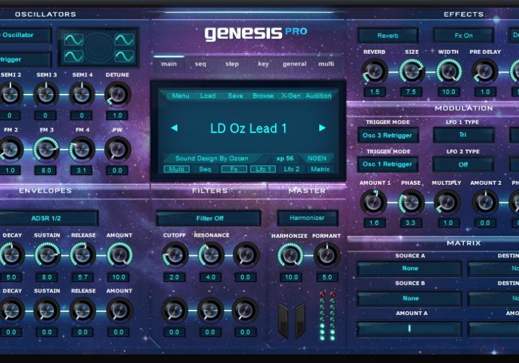
Task: Click the NGEN label in display
Action: (317, 158)
